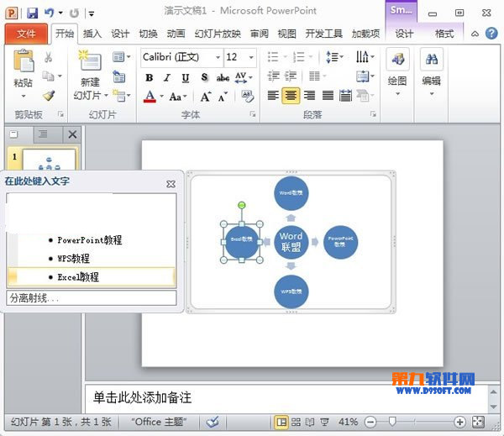Increase list indent level
Viewport: 504px width, 436px height.
(x=291, y=76)
